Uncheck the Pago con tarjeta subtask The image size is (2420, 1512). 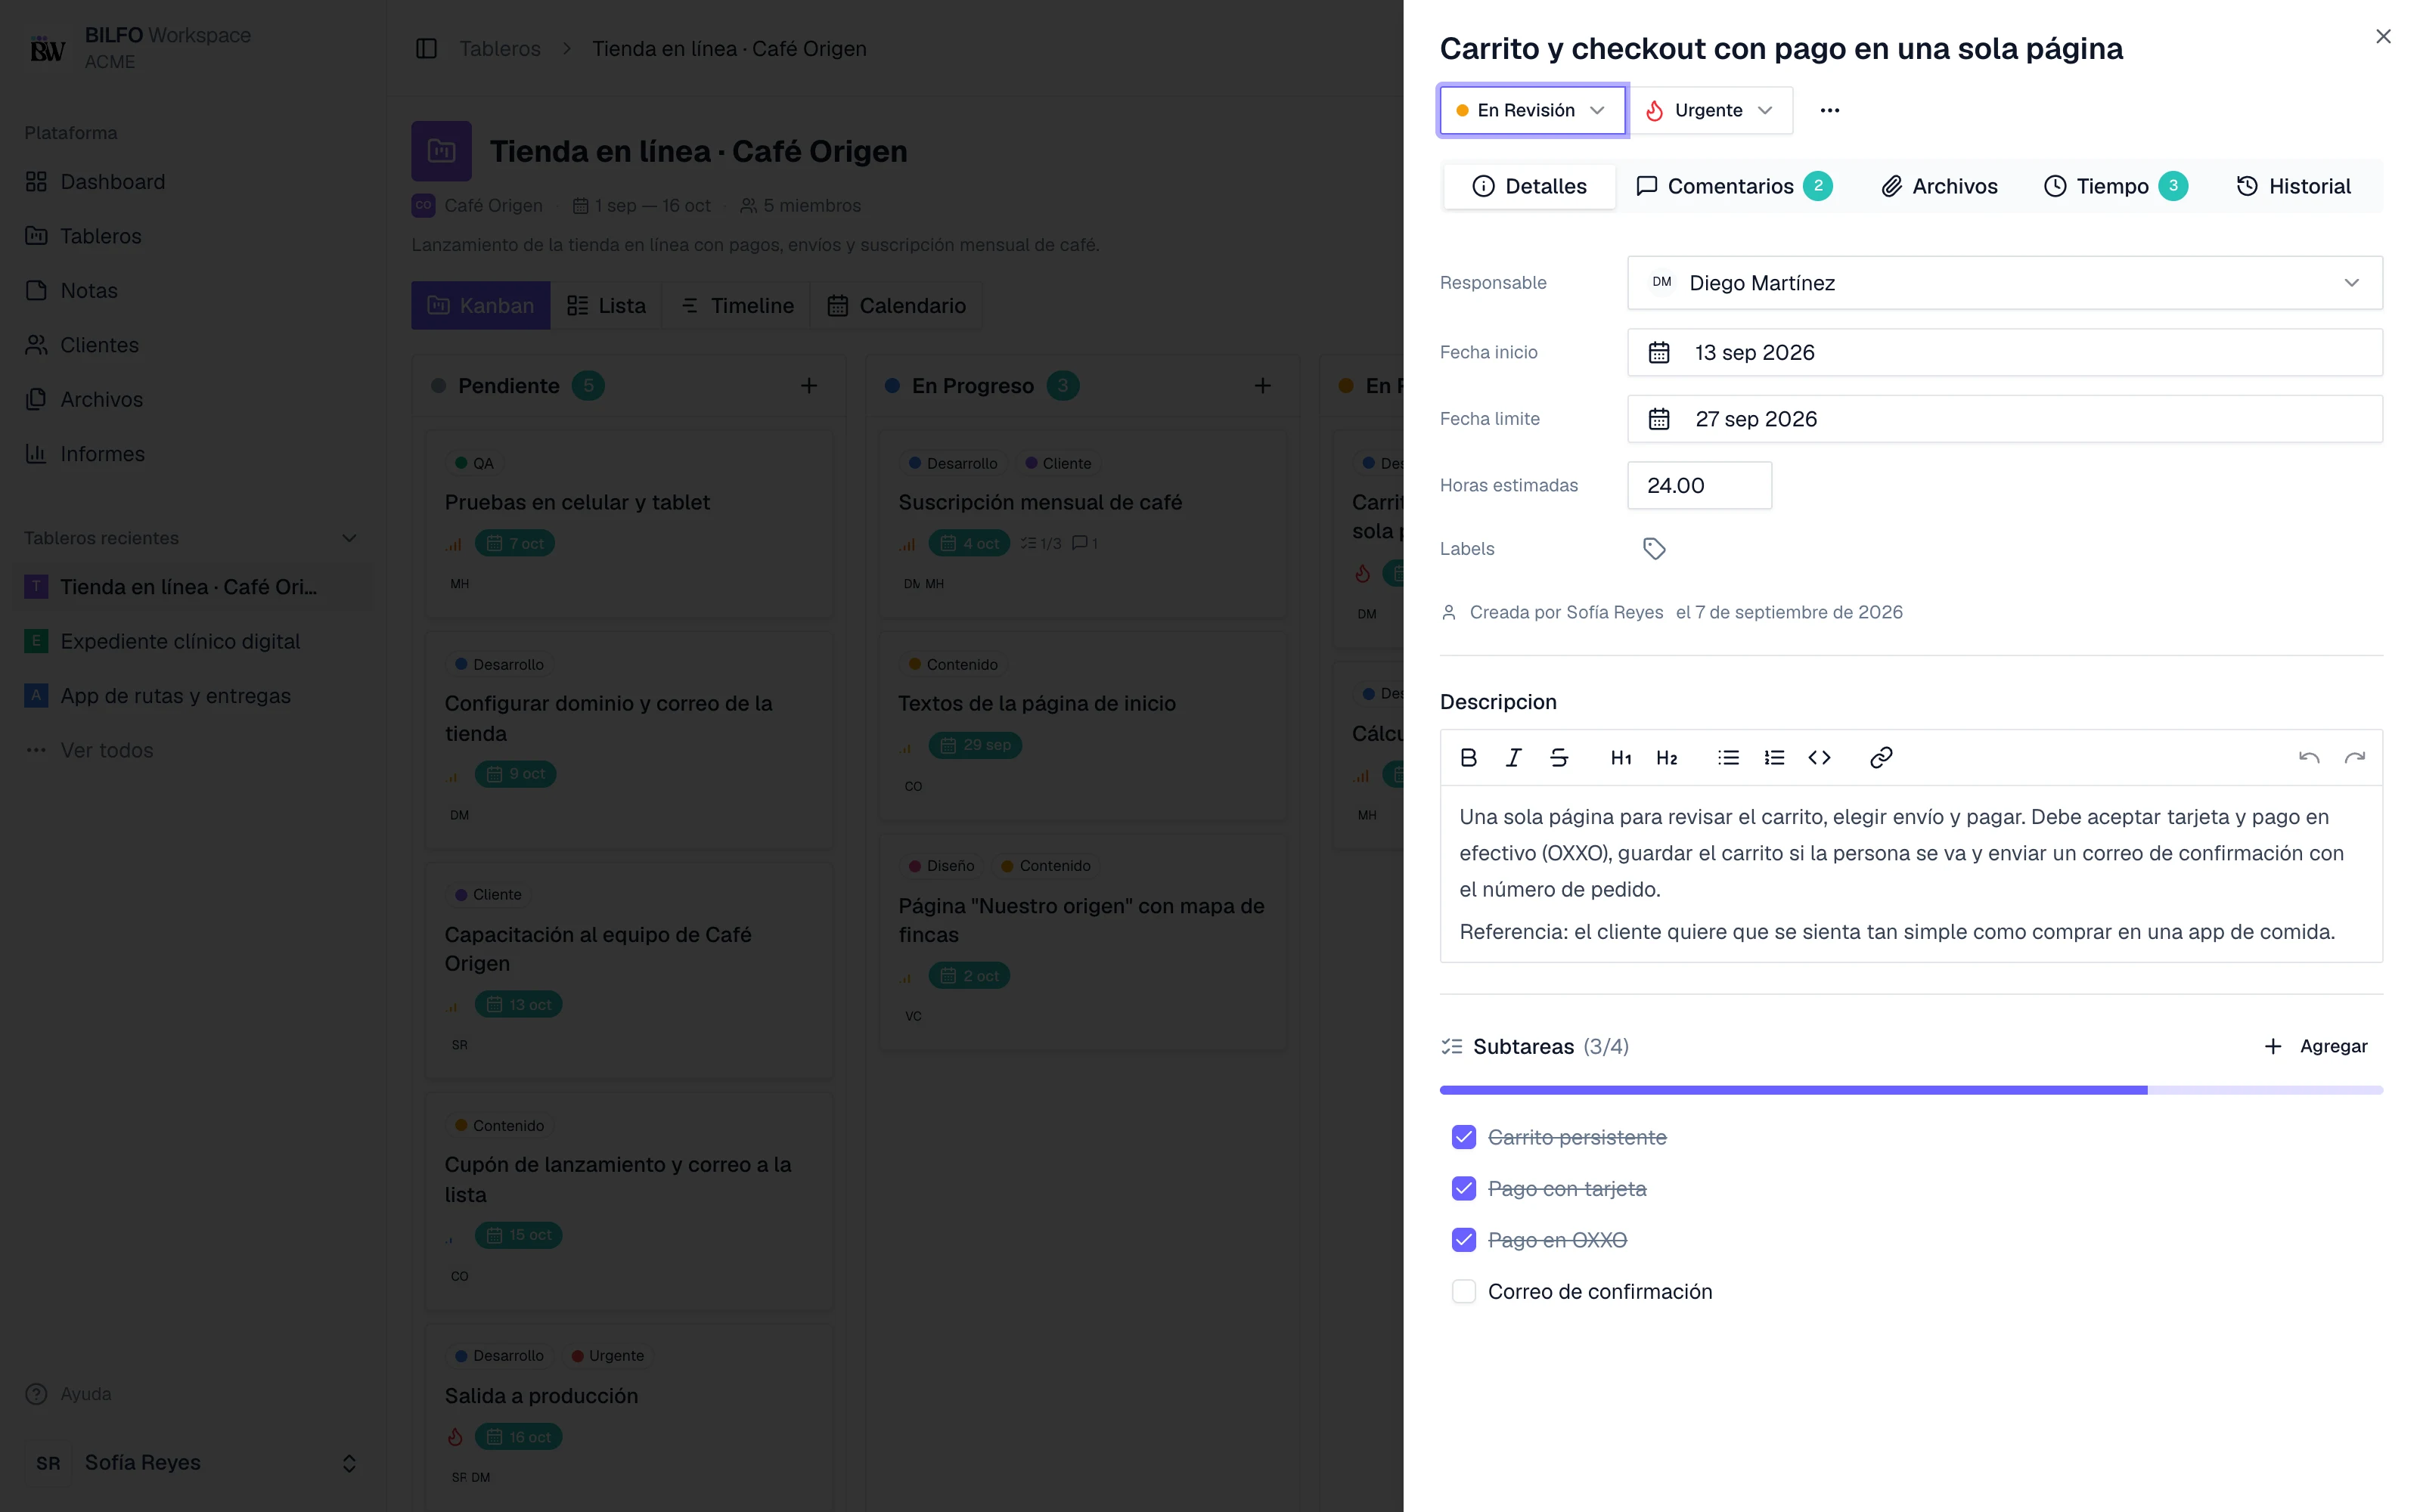click(1463, 1188)
